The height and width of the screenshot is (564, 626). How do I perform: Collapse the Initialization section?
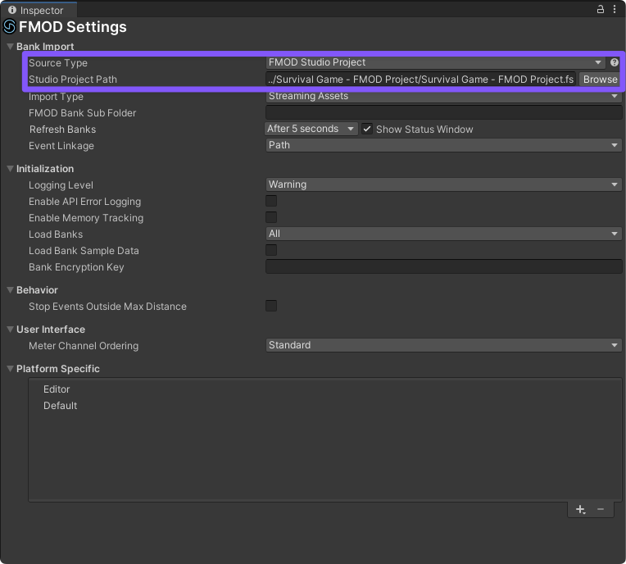click(10, 169)
